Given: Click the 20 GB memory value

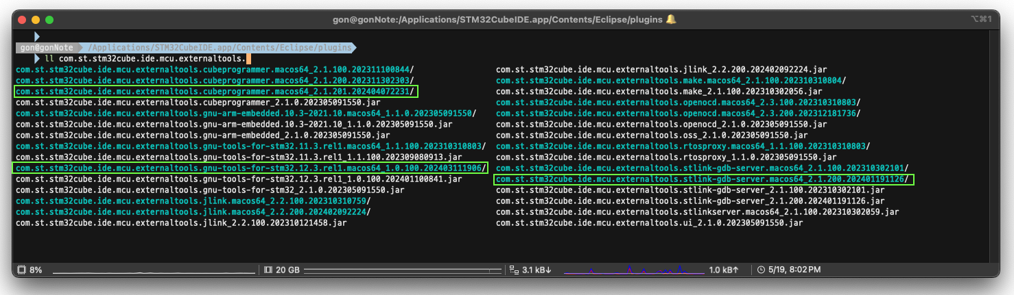Looking at the screenshot, I should pyautogui.click(x=287, y=270).
